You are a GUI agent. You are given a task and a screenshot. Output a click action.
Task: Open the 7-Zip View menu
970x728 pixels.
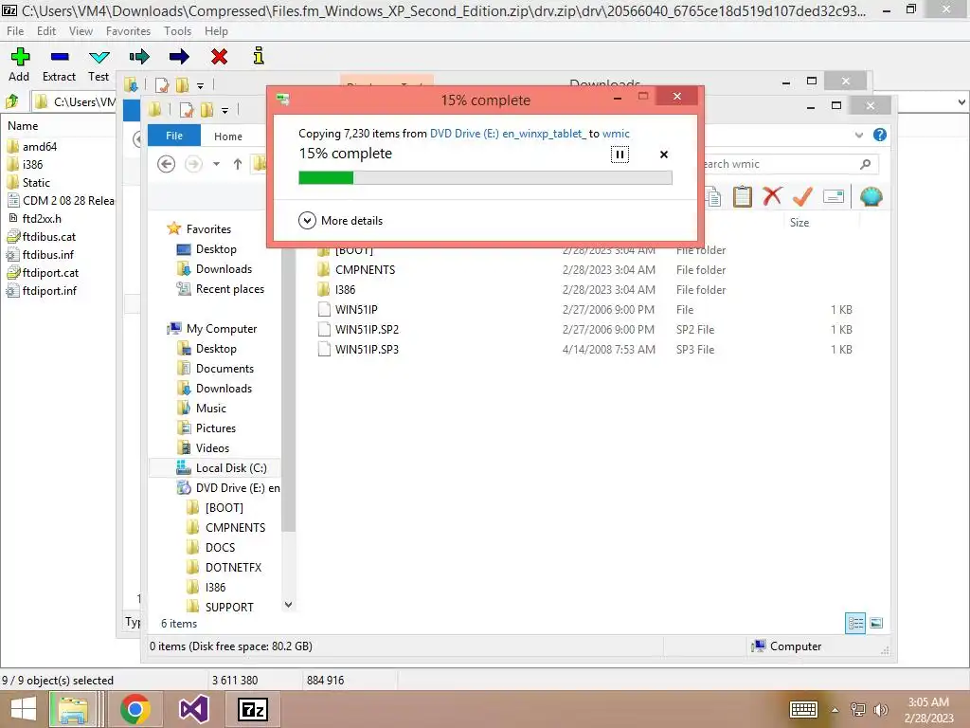coord(81,31)
